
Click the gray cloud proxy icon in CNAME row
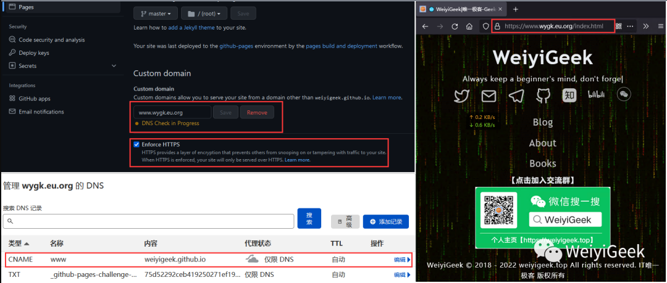point(252,259)
